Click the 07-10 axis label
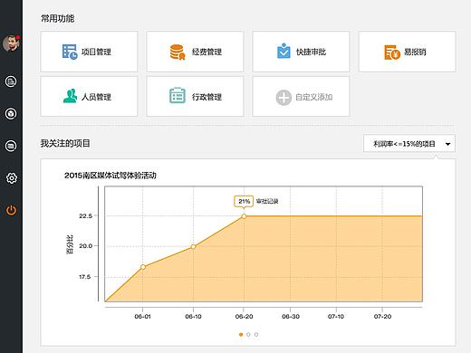 (336, 316)
